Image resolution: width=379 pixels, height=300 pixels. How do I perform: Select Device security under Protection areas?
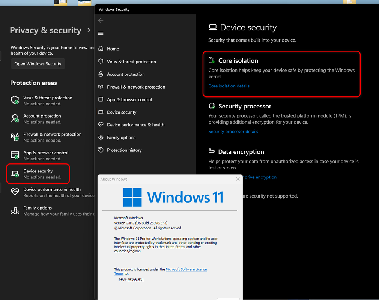[x=38, y=174]
